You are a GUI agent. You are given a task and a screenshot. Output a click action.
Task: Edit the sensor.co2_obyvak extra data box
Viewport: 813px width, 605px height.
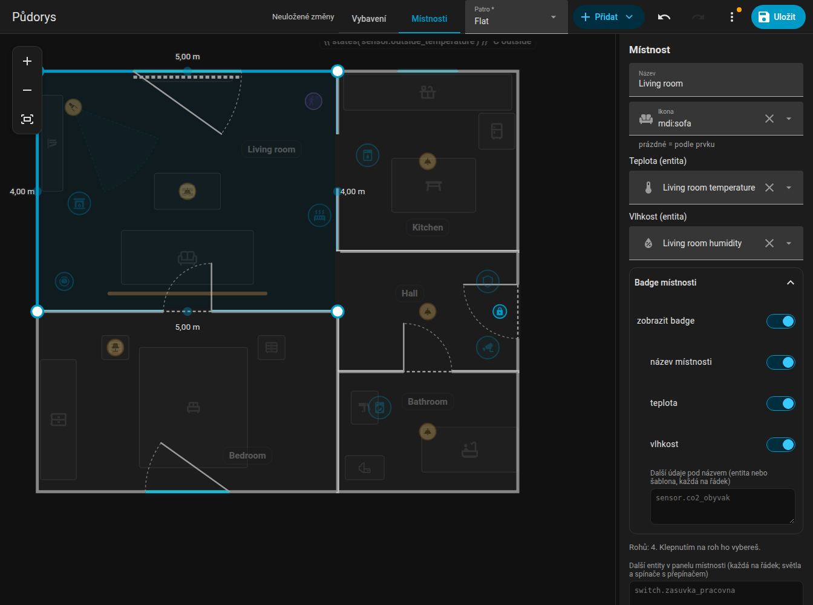click(722, 506)
